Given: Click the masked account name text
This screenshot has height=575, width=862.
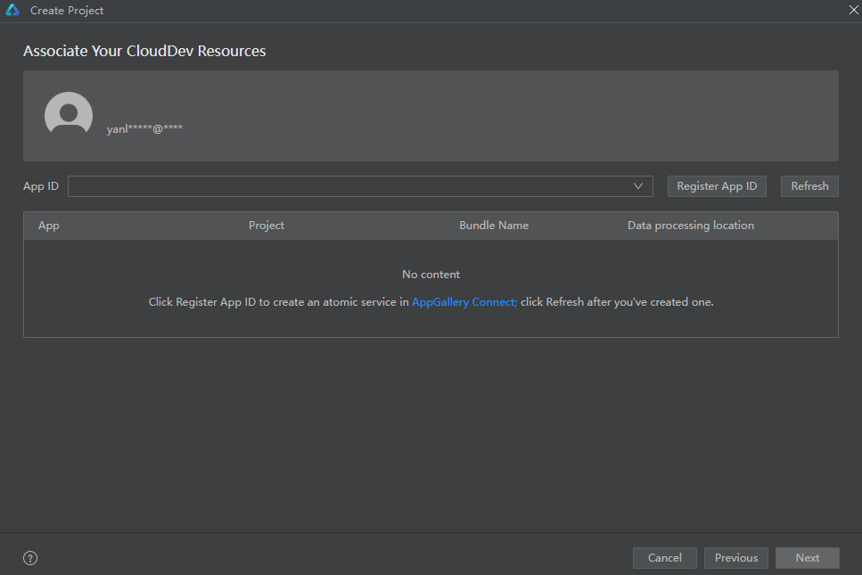Looking at the screenshot, I should (x=144, y=129).
